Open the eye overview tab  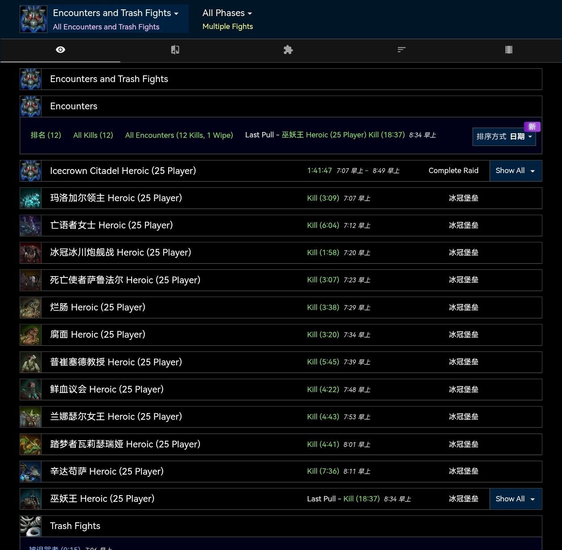click(60, 50)
